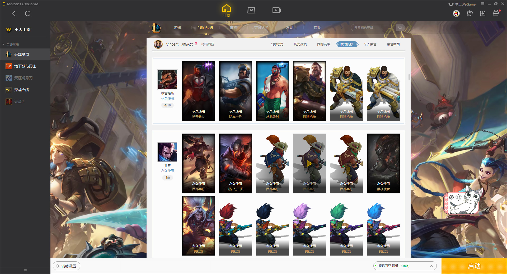Screen dimensions: 507x274
Task: Click the summoner profile avatar
Action: 158,44
